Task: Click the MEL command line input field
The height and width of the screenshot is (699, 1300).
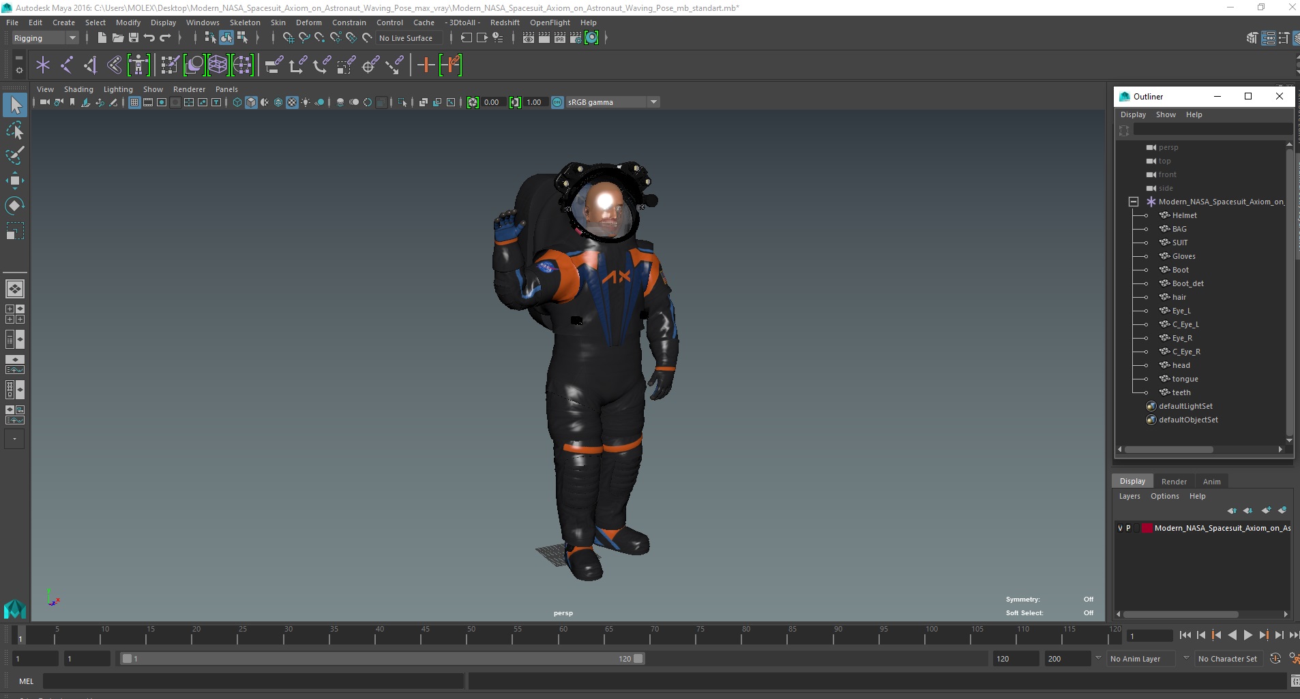Action: (x=253, y=681)
